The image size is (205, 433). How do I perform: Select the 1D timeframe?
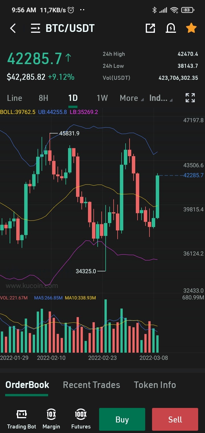tap(73, 98)
